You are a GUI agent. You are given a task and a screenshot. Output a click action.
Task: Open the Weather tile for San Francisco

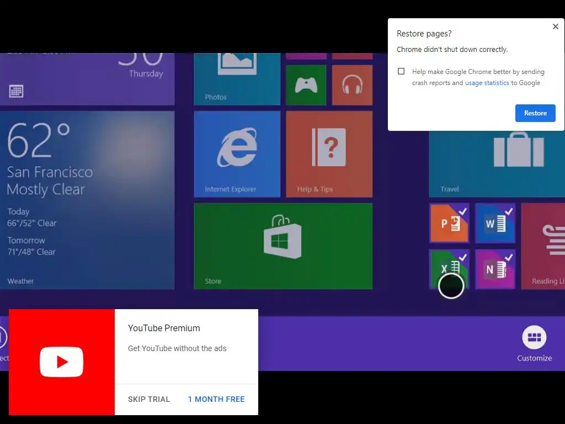(x=87, y=200)
